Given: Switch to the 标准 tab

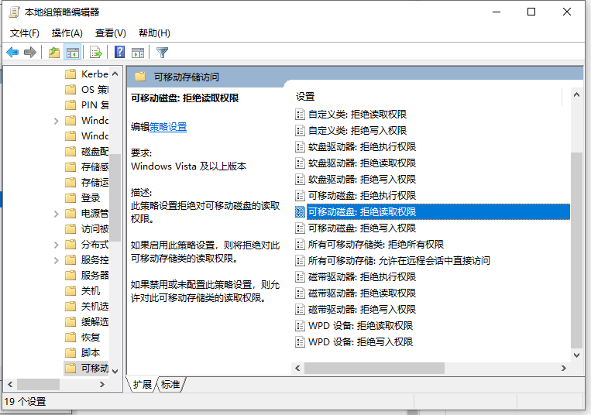Looking at the screenshot, I should [x=170, y=385].
